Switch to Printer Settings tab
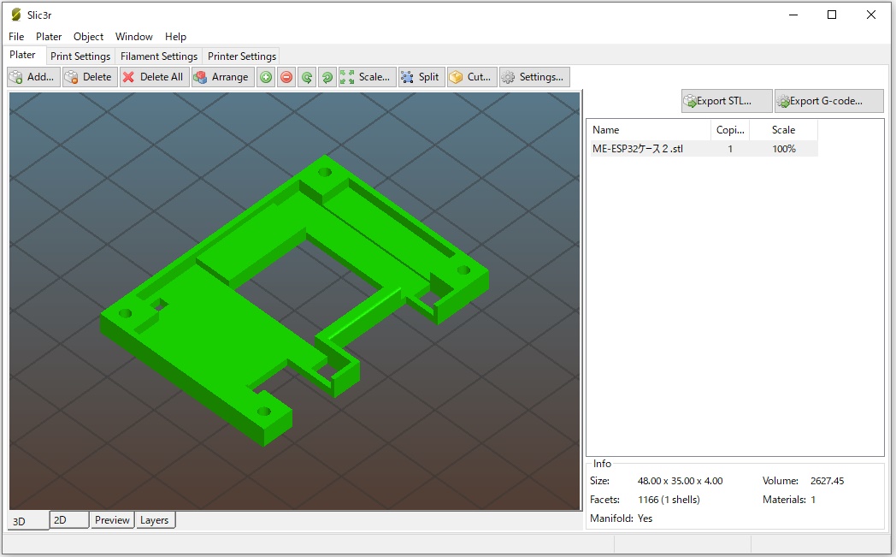Viewport: 896px width, 557px height. pos(242,56)
